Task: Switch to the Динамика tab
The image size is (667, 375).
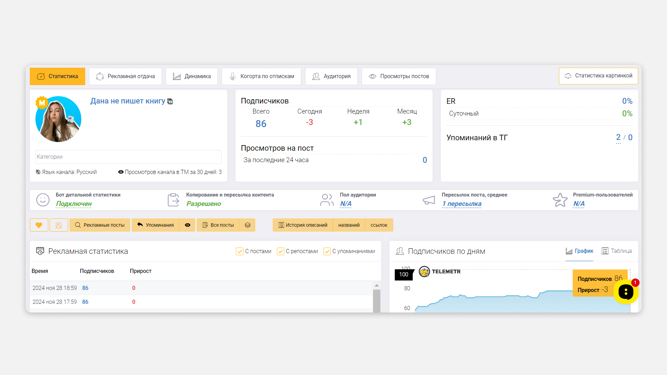Action: 192,76
